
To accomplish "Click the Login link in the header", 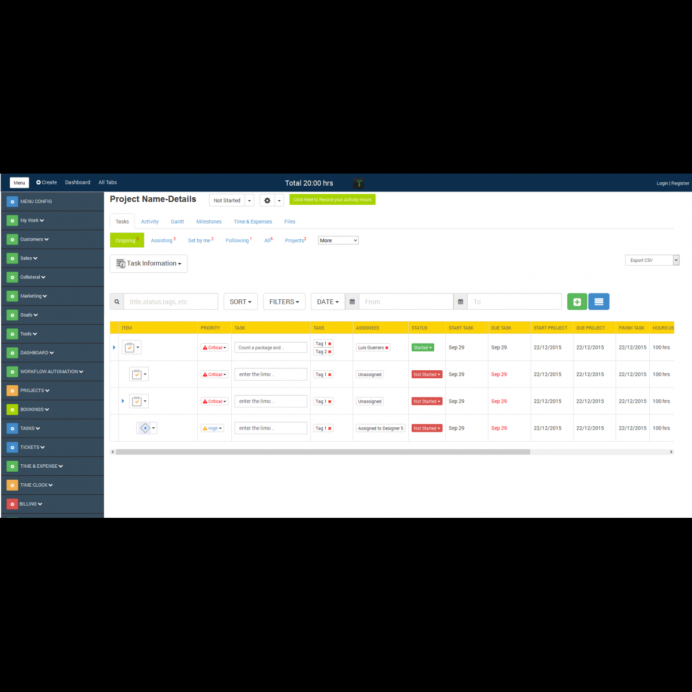I will [x=661, y=183].
